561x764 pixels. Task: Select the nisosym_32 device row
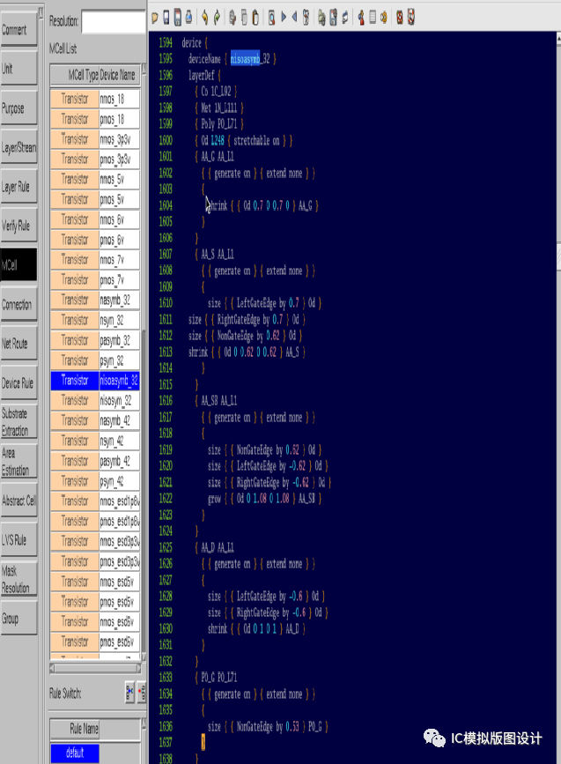pos(95,401)
